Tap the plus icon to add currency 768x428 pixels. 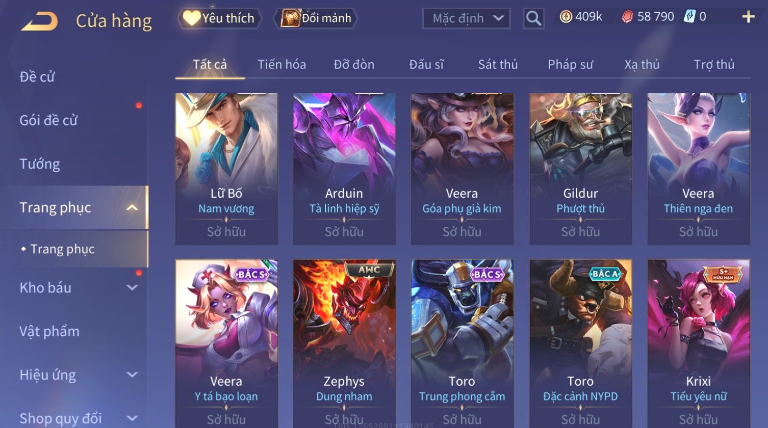coord(748,17)
